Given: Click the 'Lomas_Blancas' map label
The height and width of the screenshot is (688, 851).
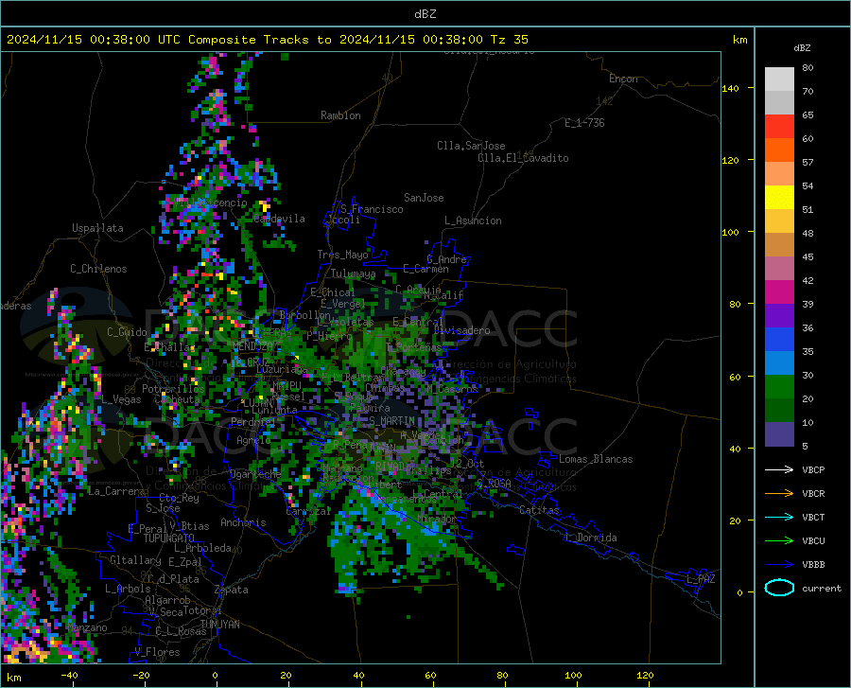Looking at the screenshot, I should pyautogui.click(x=596, y=459).
